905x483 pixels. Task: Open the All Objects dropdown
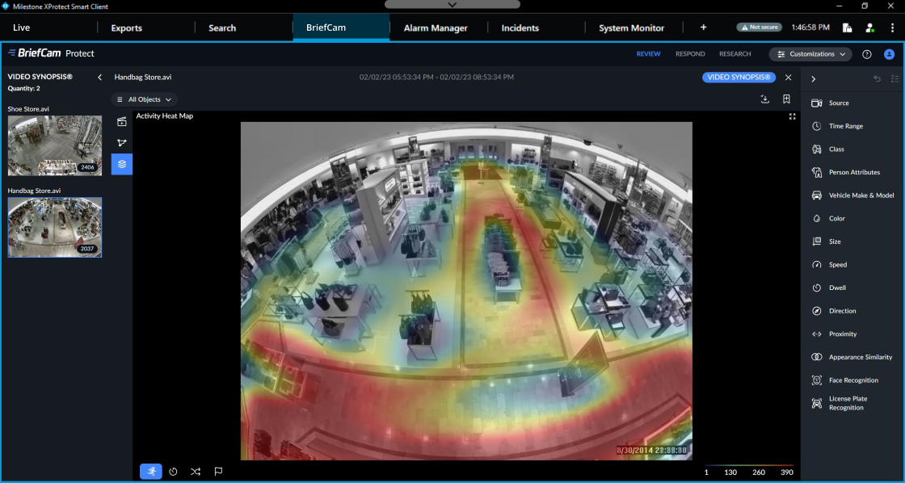145,99
